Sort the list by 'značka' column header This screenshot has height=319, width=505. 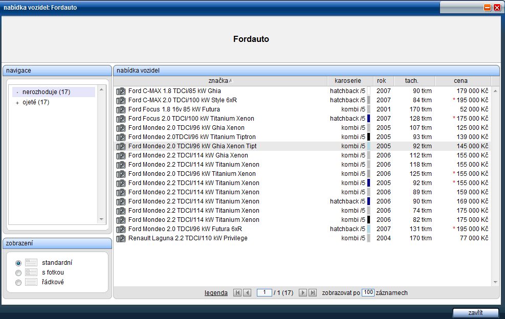[220, 81]
